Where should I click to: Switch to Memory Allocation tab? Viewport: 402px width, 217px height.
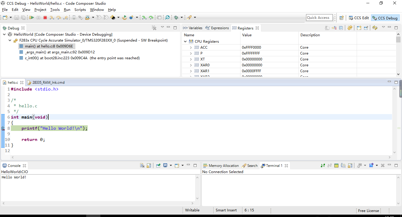221,166
